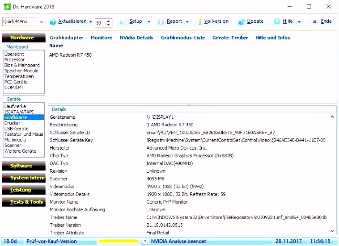The image size is (339, 246).
Task: Click the Setup toolbar icon
Action: coord(123,21)
